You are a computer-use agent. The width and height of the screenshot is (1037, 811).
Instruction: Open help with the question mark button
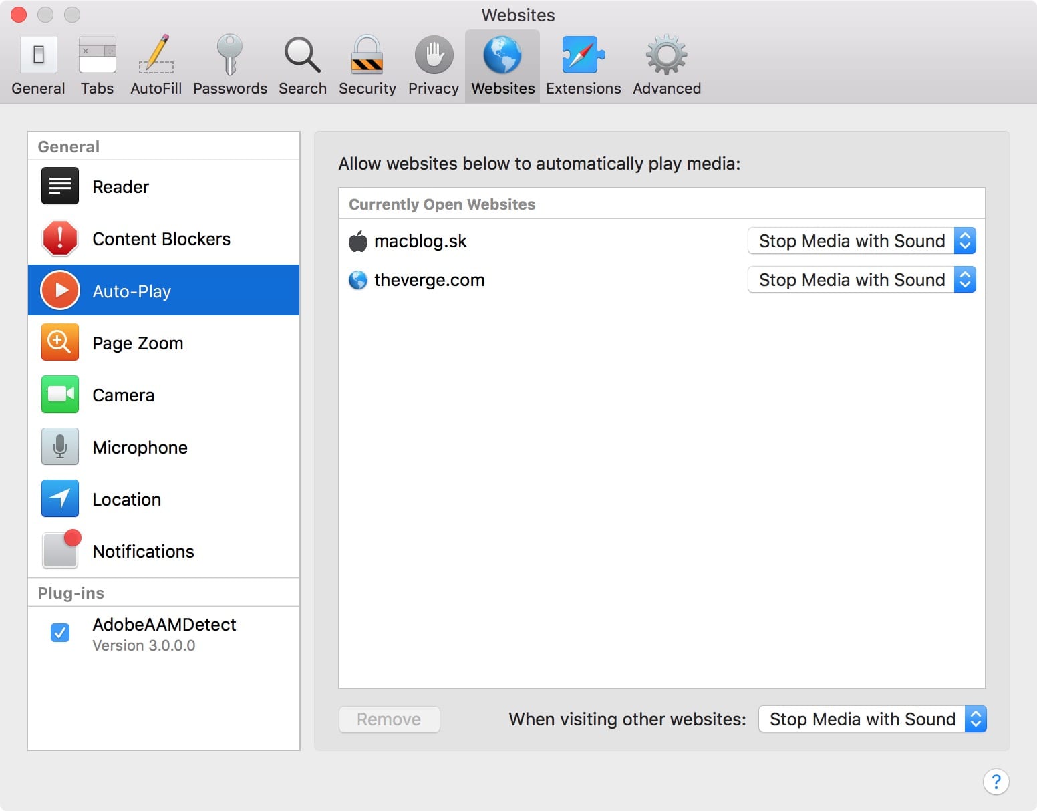996,782
